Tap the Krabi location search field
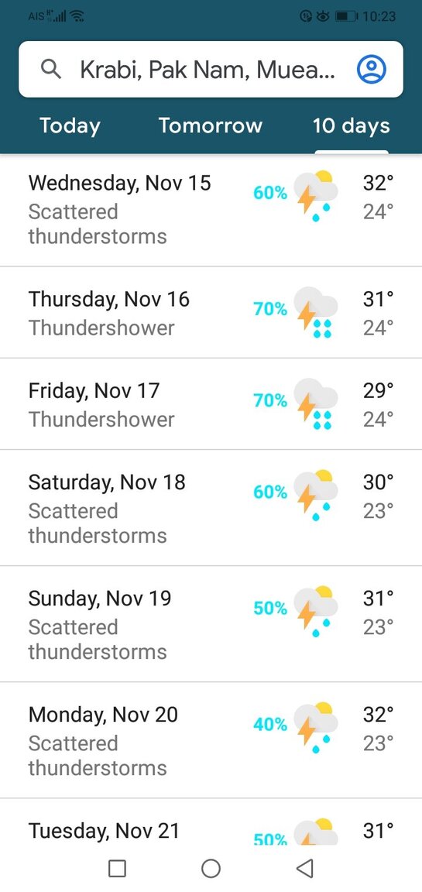422x892 pixels. [x=211, y=70]
